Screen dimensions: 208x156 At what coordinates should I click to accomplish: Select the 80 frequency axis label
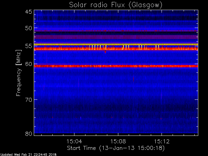tap(29, 134)
